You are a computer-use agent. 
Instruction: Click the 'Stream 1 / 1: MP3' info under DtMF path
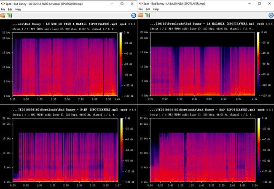pos(65,115)
